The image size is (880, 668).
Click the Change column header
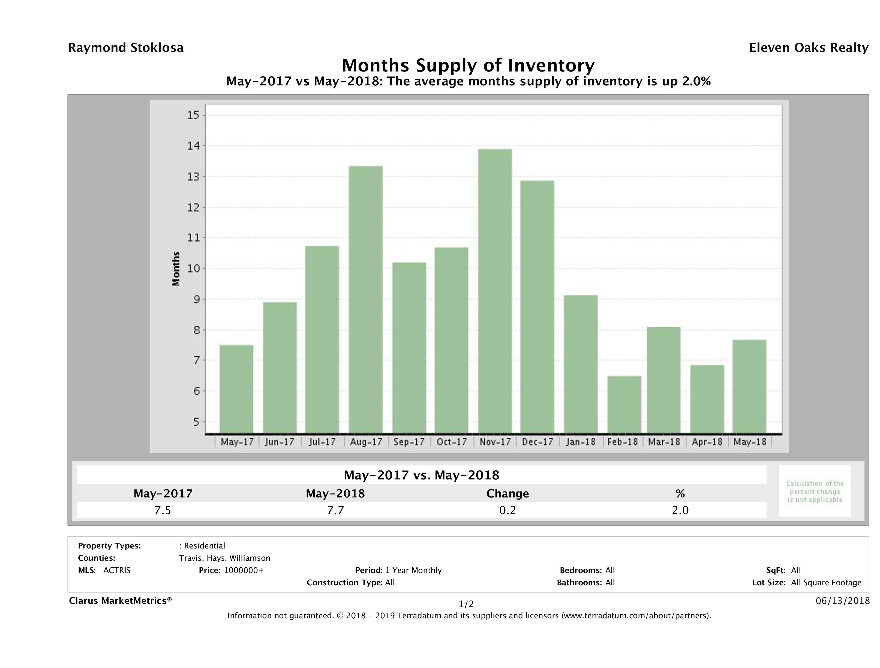click(x=507, y=494)
